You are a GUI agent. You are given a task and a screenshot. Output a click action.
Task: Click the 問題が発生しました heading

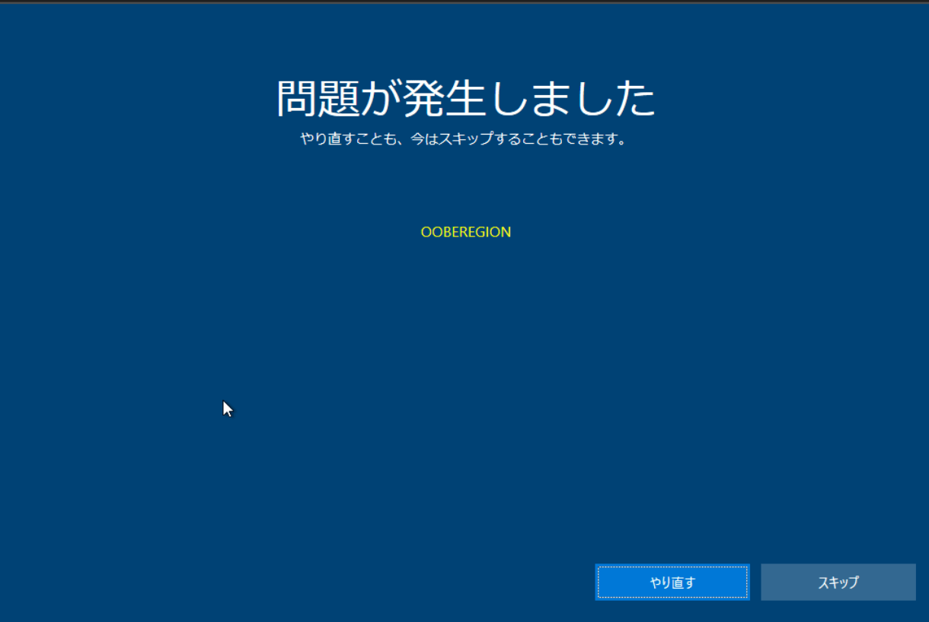point(465,96)
